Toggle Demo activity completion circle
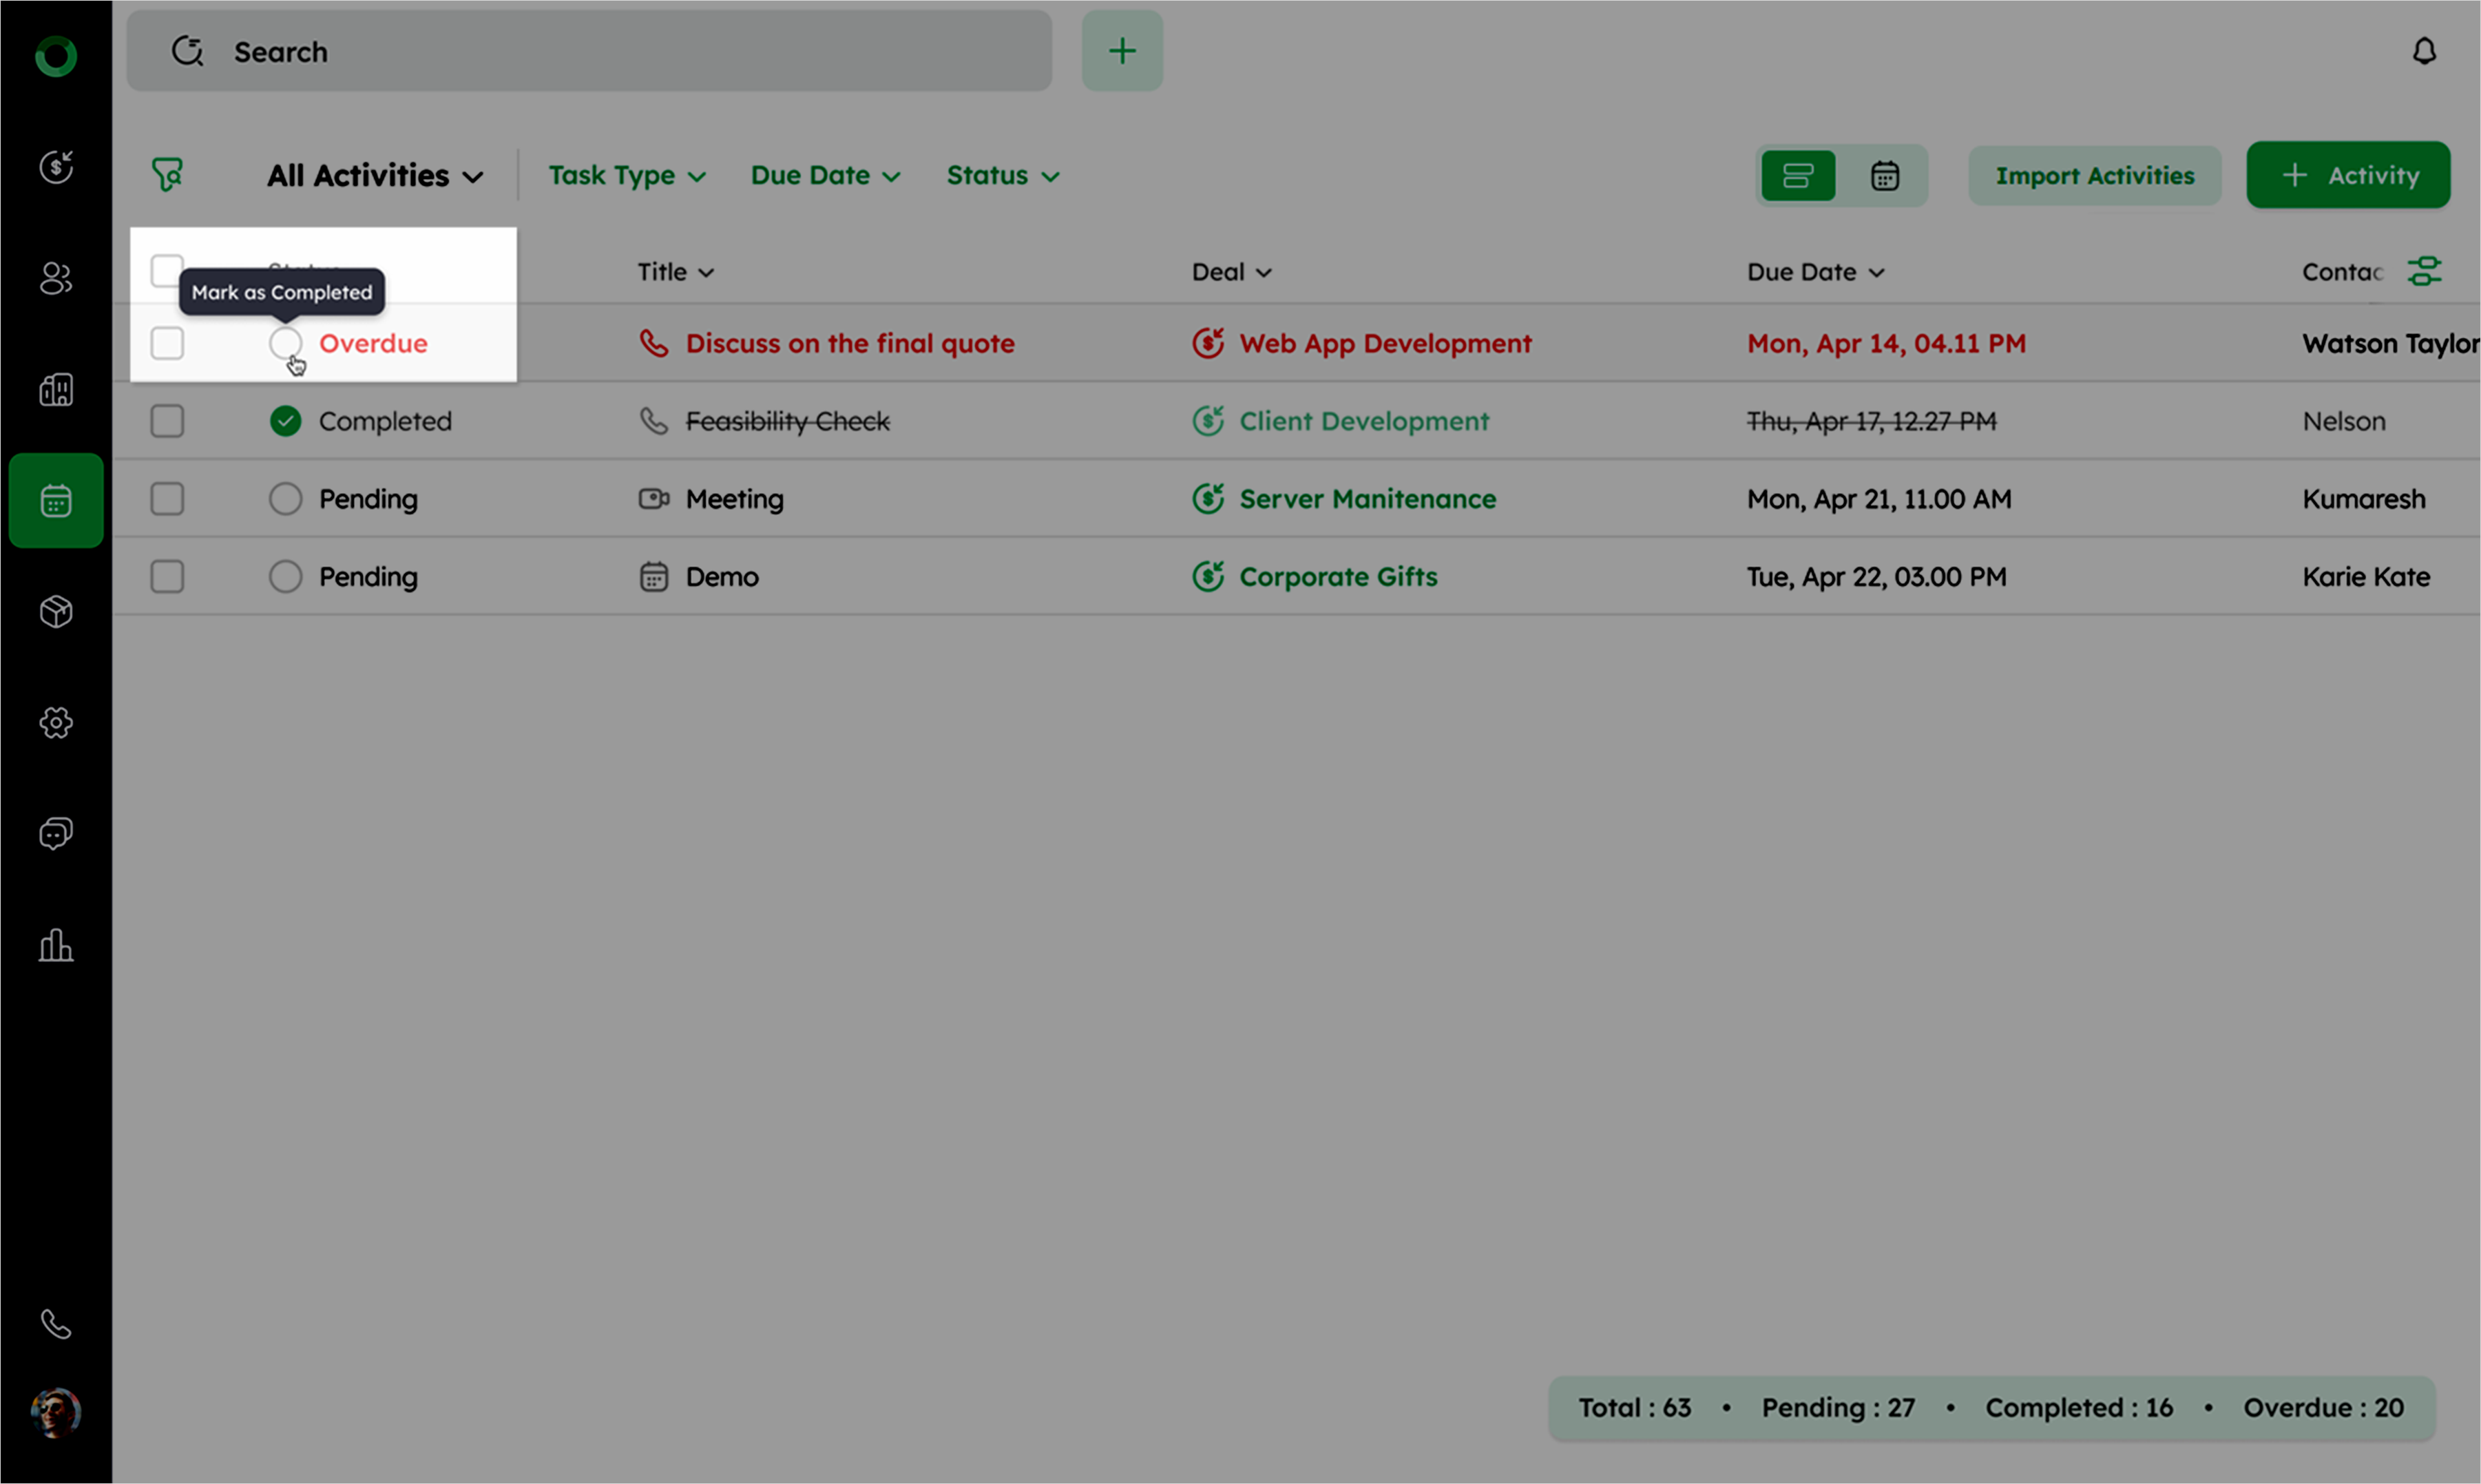 (285, 576)
